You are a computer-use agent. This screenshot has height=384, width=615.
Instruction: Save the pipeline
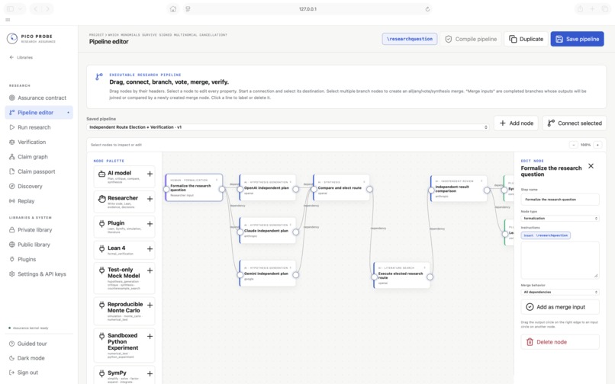tap(577, 39)
